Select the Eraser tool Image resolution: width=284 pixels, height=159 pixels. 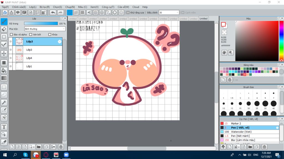click(x=4, y=29)
